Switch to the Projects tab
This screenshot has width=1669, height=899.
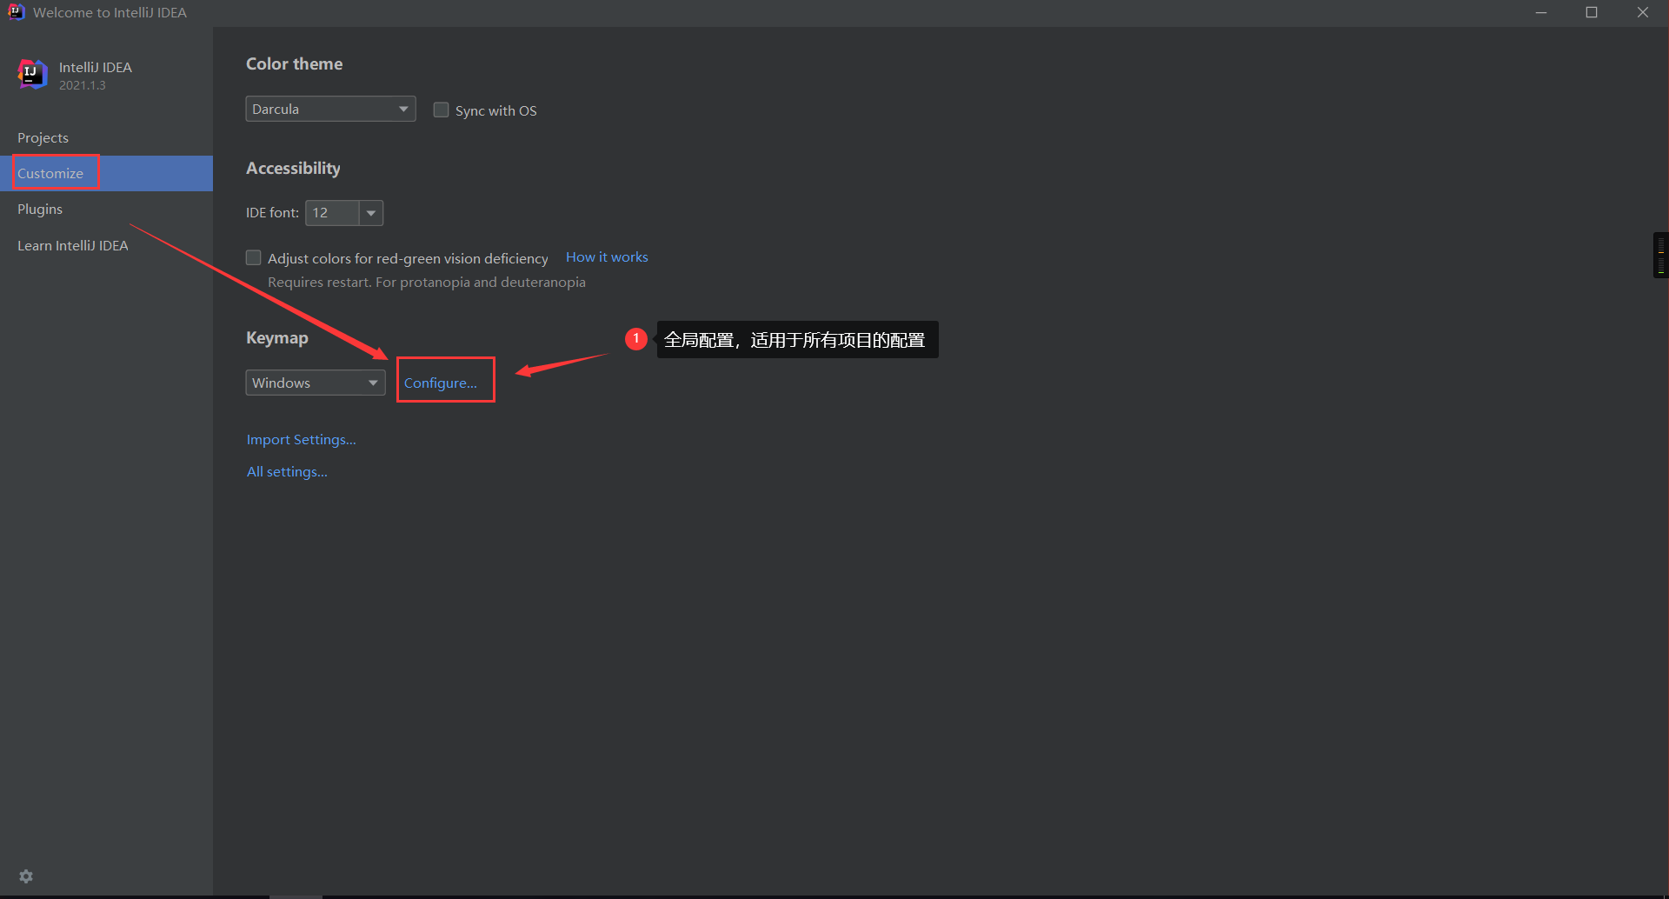click(43, 137)
